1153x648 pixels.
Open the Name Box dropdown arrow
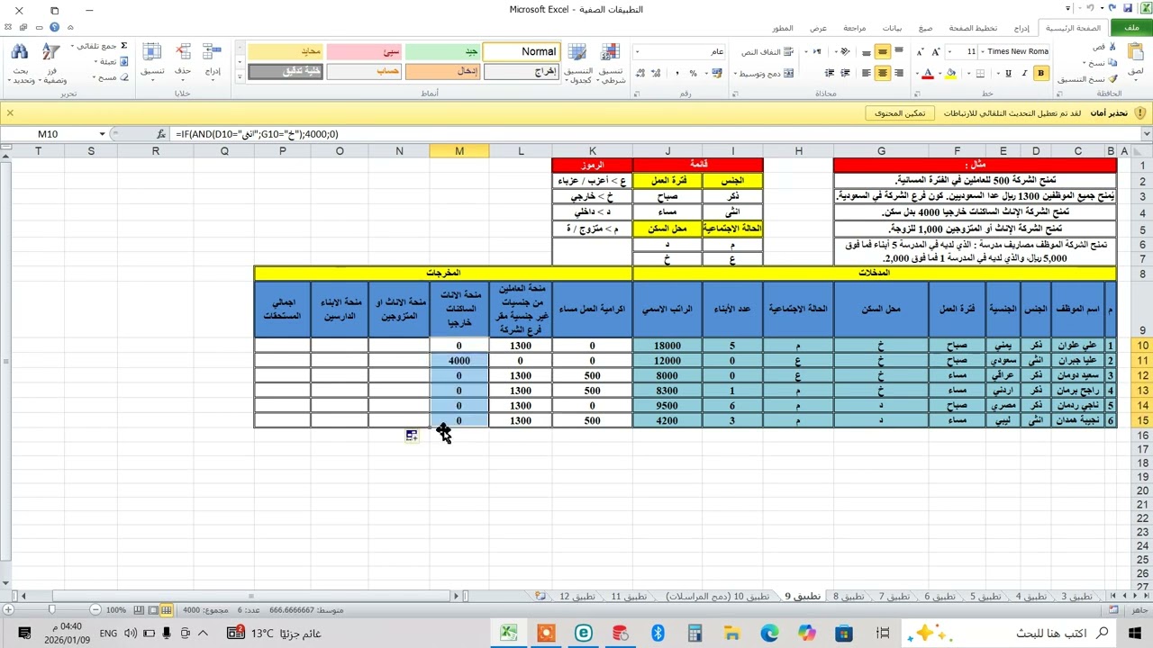(102, 134)
